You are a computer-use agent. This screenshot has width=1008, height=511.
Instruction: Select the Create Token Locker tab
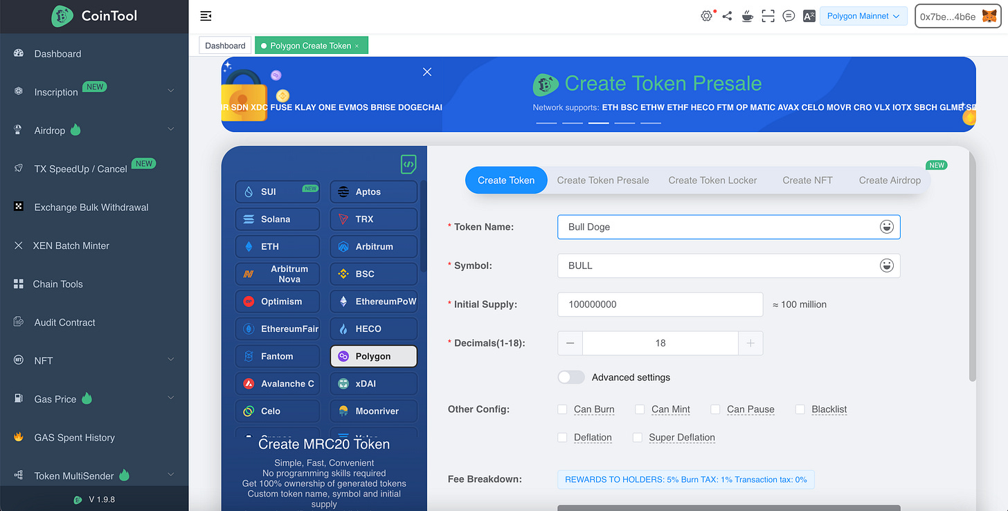tap(712, 180)
